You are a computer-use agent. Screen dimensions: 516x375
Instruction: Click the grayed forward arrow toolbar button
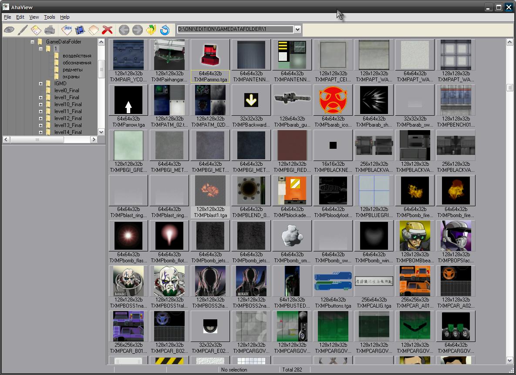[x=137, y=30]
